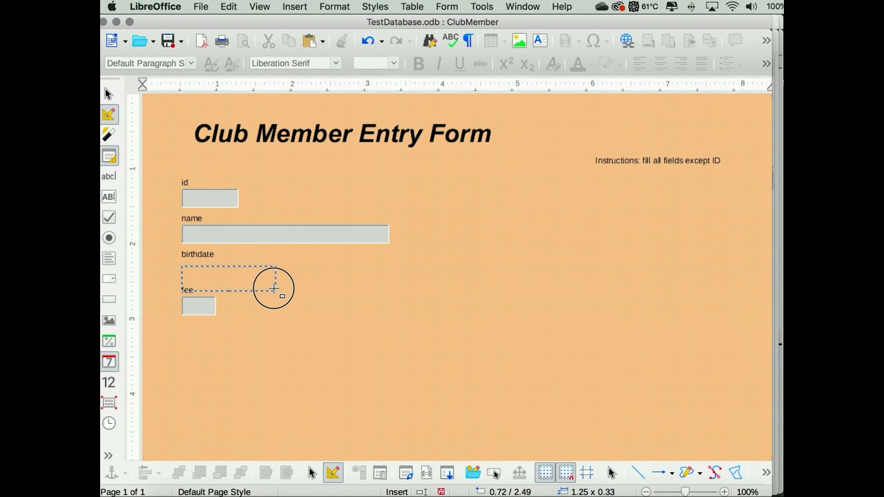Toggle Open in Design Mode

(x=472, y=473)
